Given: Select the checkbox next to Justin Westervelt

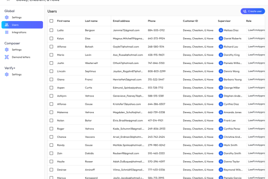Looking at the screenshot, I should click(51, 63).
